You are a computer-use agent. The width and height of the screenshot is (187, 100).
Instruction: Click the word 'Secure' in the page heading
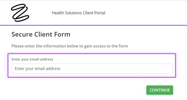pyautogui.click(x=22, y=35)
